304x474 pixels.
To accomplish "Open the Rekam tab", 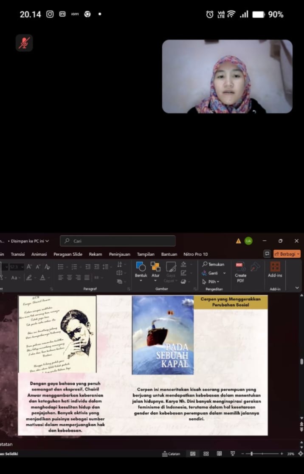I will pyautogui.click(x=96, y=254).
